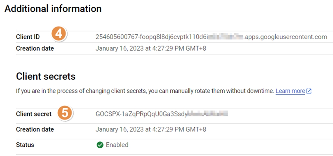Open the Learn more link
Viewport: 333px width, 156px height.
[x=290, y=91]
